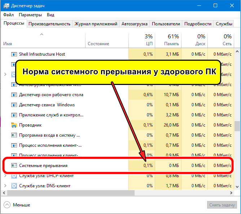Switch to the Производительность tab
Viewport: 241px width, 214px height.
[49, 24]
